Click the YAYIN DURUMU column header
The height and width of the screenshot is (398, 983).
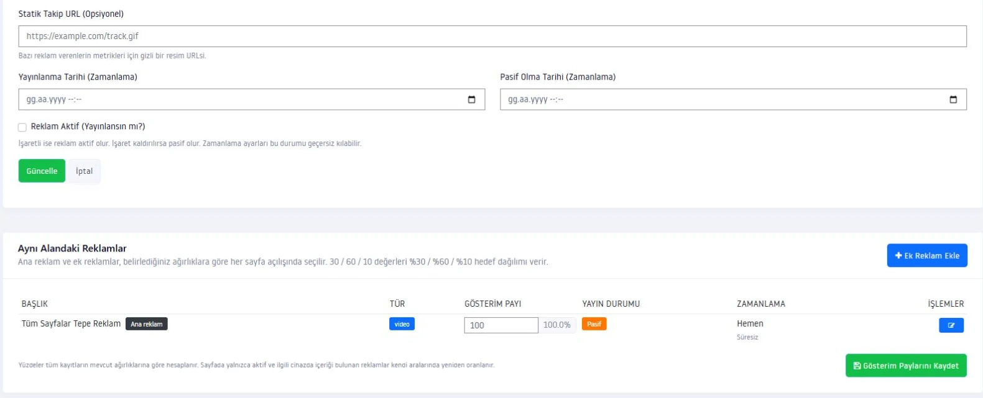pos(611,304)
